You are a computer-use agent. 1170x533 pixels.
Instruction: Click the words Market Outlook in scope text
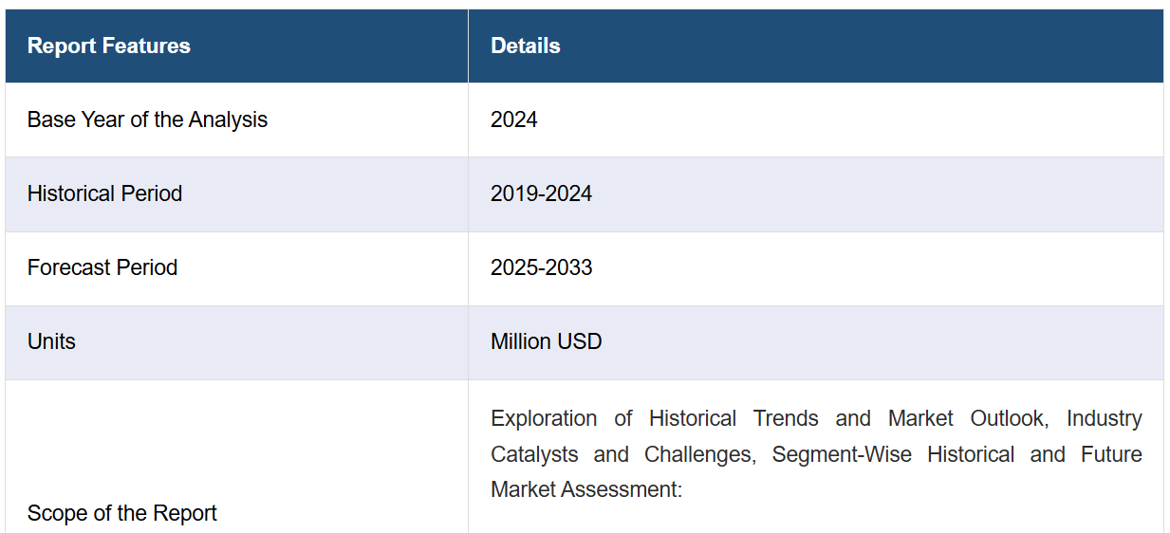click(x=968, y=418)
